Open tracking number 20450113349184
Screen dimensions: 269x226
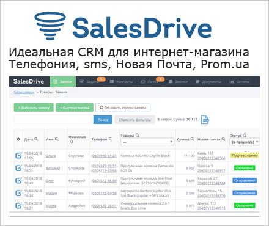(212, 183)
